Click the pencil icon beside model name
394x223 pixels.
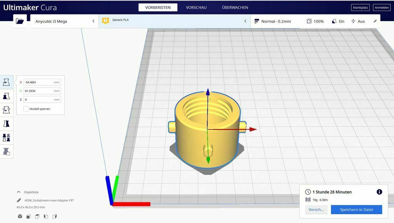click(x=19, y=200)
